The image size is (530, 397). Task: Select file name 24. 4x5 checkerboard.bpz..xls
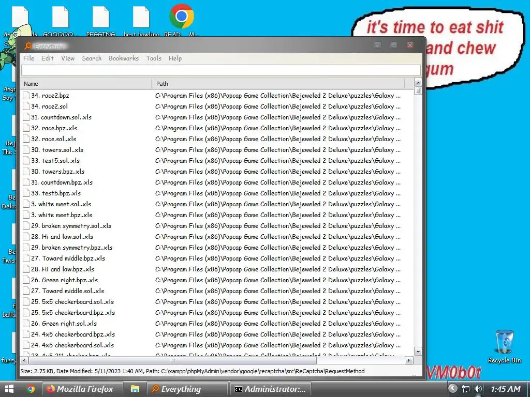[x=73, y=334]
